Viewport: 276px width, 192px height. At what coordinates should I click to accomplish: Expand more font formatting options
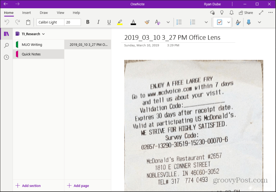point(168,22)
